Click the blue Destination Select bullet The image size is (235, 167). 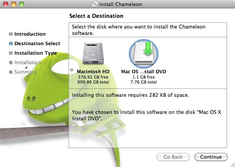[11, 44]
